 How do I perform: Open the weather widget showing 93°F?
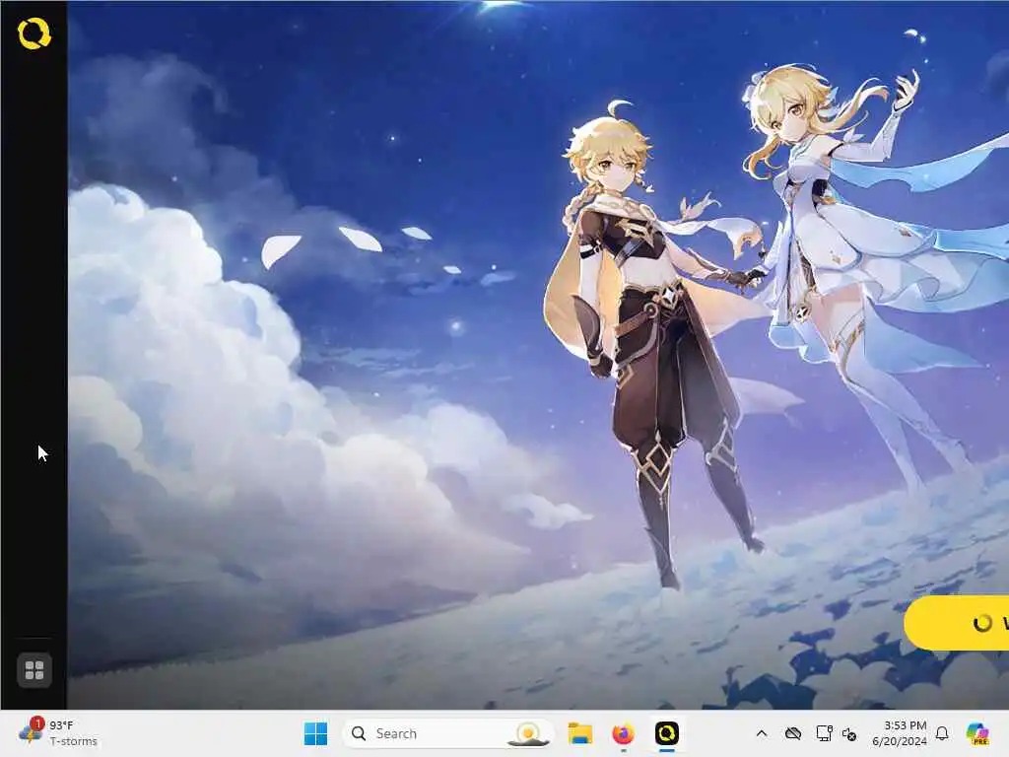point(58,733)
